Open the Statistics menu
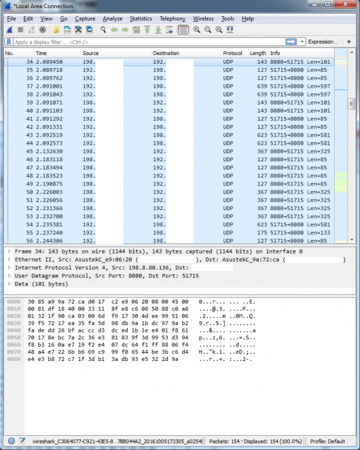Viewport: 360px width, 450px height. tap(141, 19)
